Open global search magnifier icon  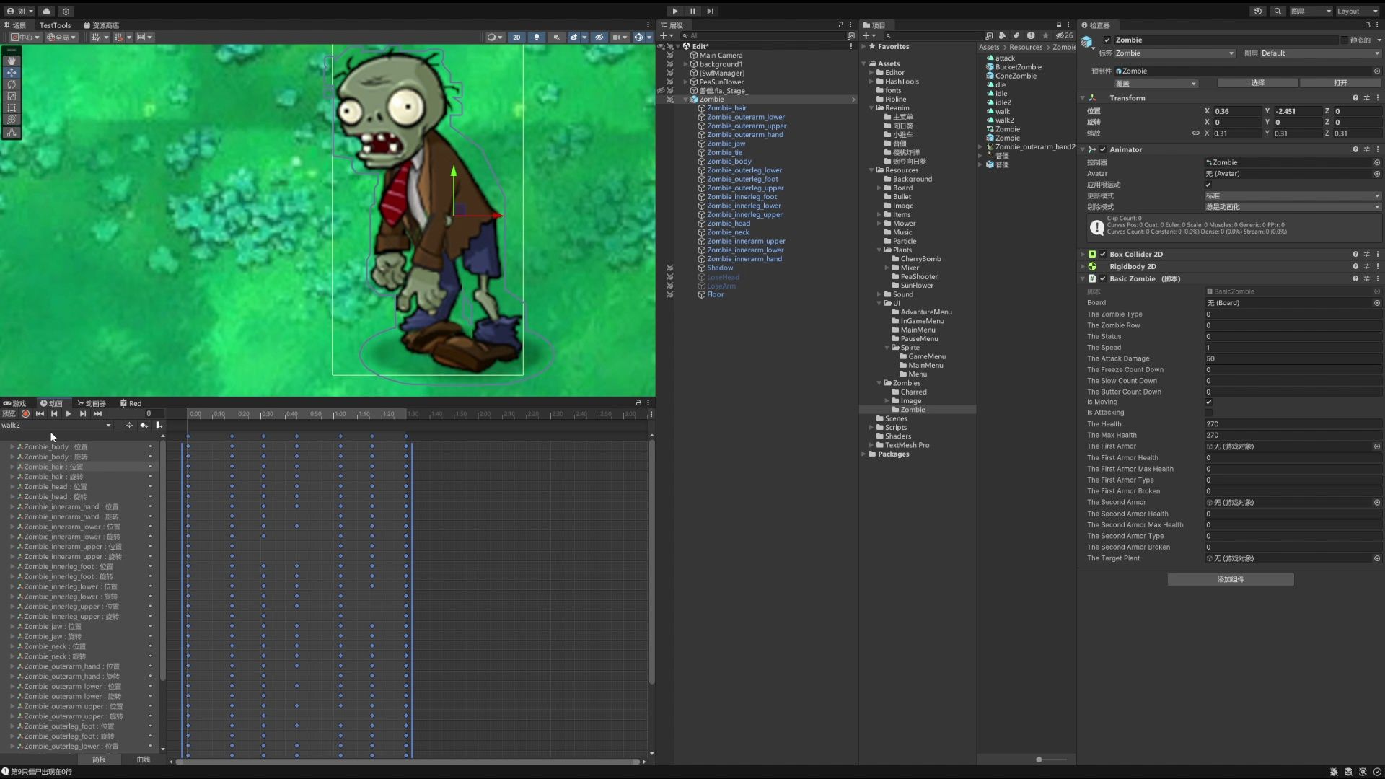click(1278, 12)
